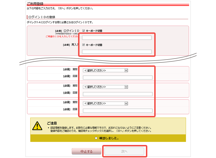216x158 pixels.
Task: Click the third question answer field
Action: [118, 111]
